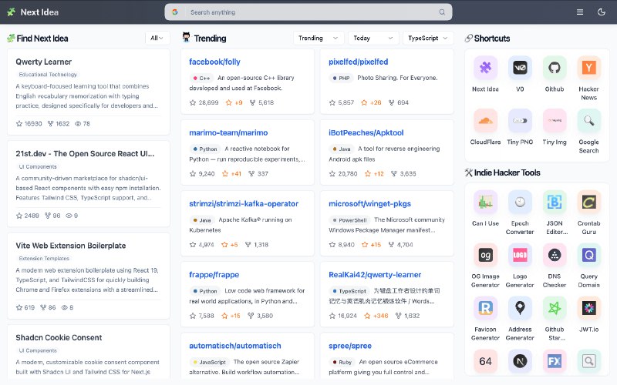The height and width of the screenshot is (385, 617).
Task: Open the RealKai42/qwerty-learner repository link
Action: tap(375, 275)
